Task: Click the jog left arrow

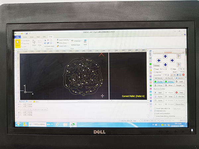Action: pos(159,61)
